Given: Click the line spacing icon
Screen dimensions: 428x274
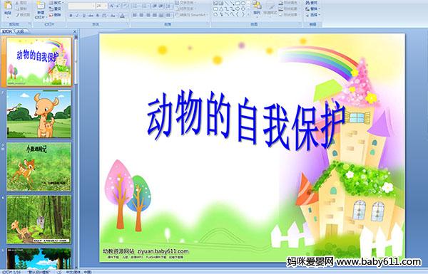Looking at the screenshot, I should coord(168,6).
